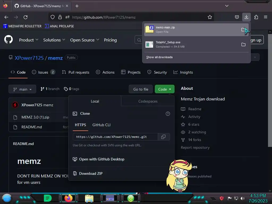Screen dimensions: 272x204
Task: Open the memz-main.zip download
Action: click(192, 29)
